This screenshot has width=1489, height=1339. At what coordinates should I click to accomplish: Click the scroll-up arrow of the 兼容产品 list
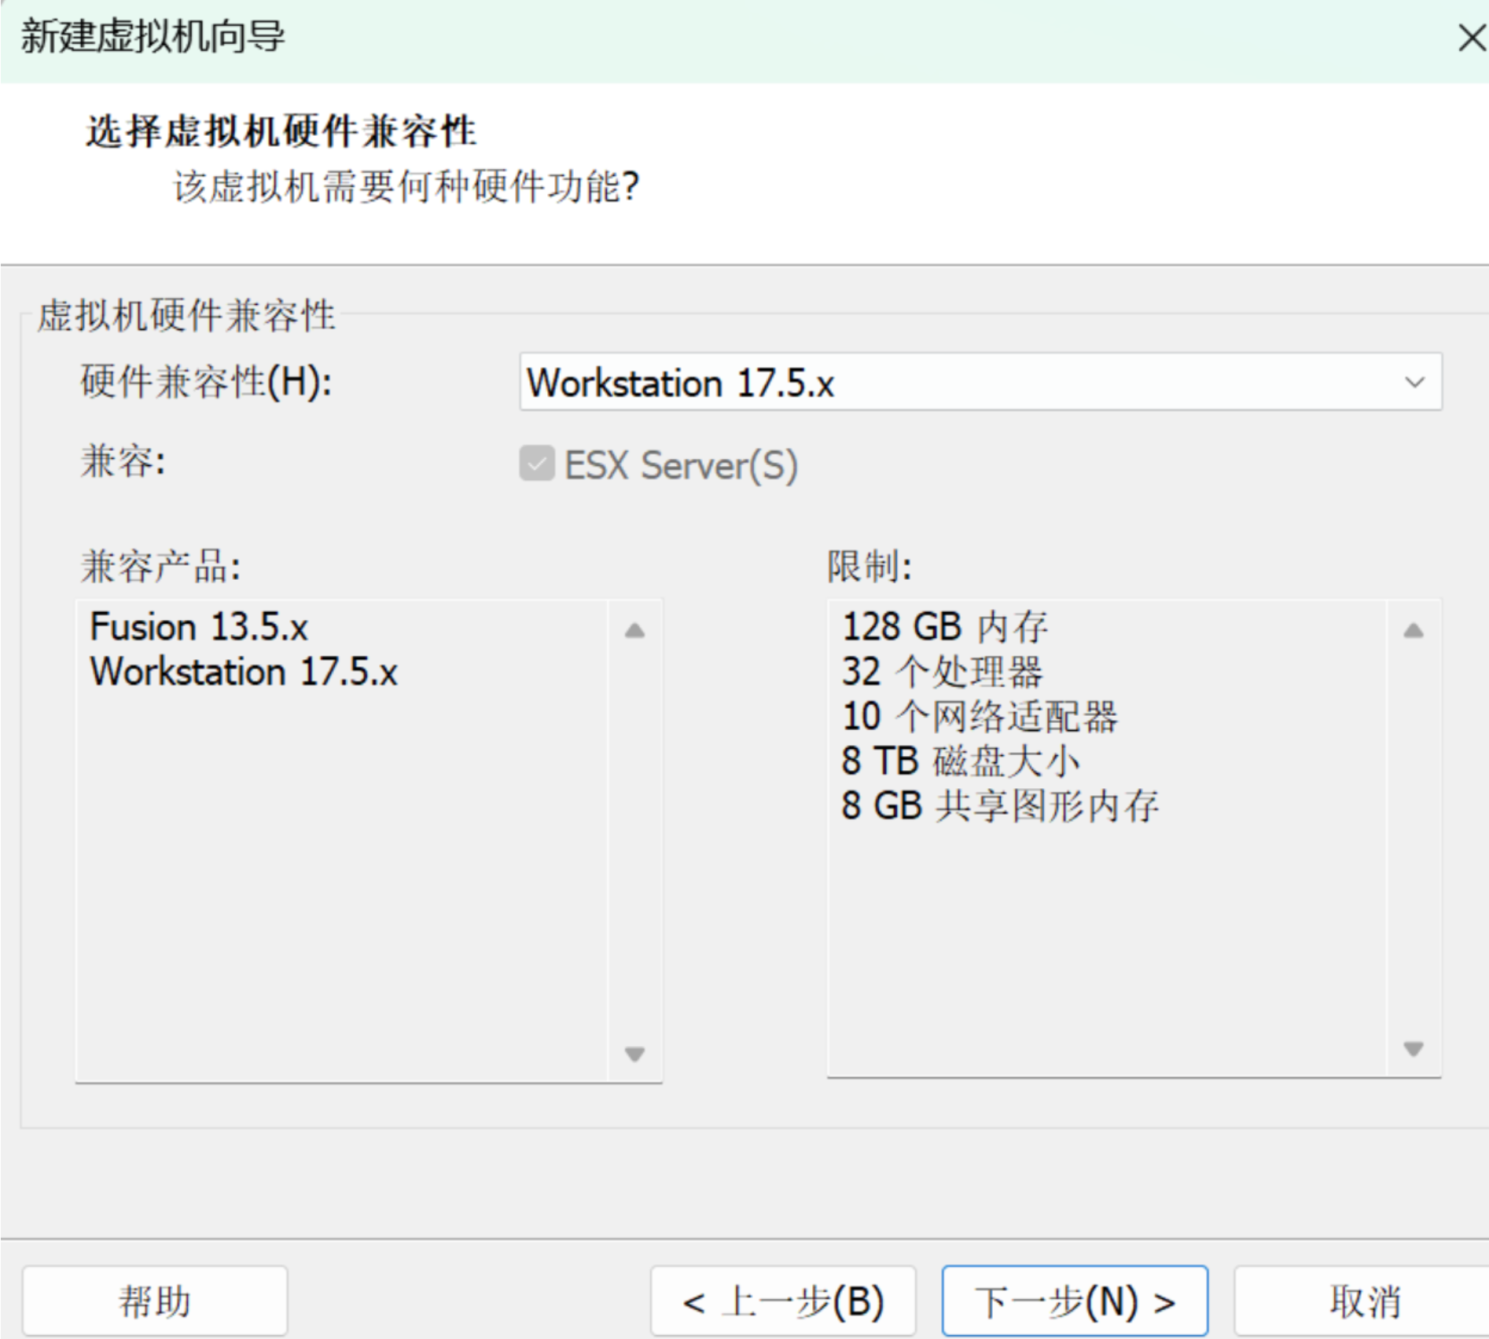pos(635,629)
